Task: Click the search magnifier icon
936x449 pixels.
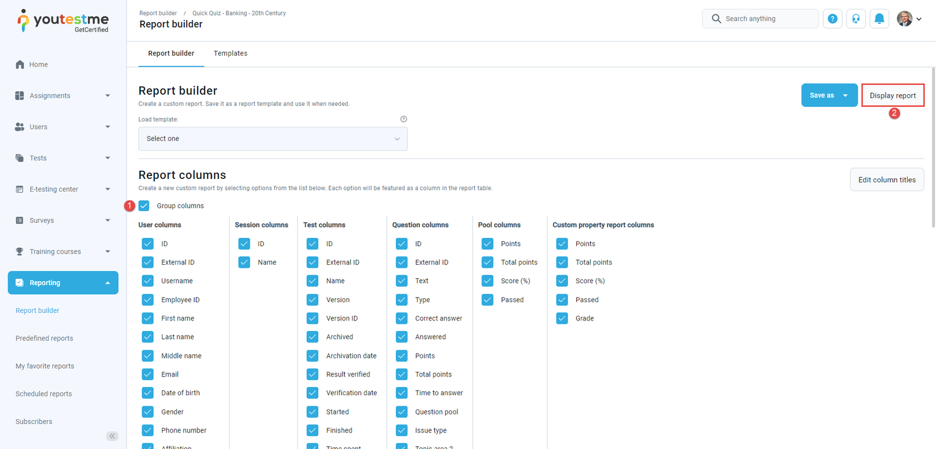Action: (716, 19)
